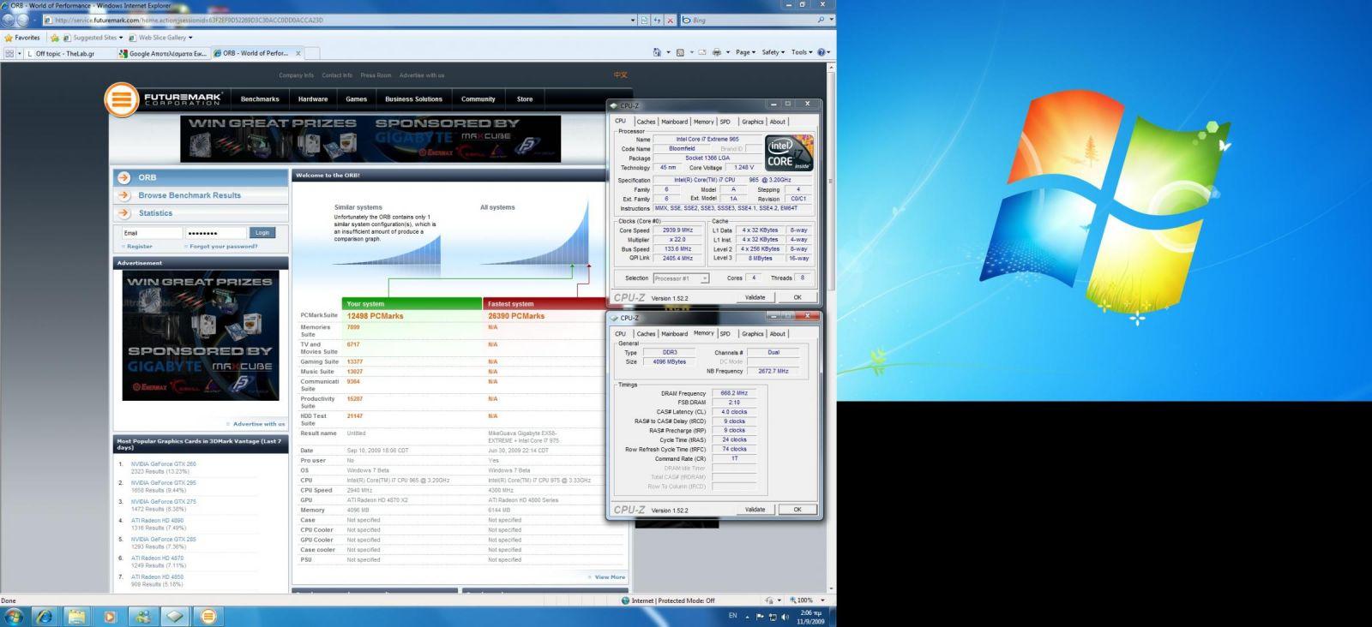Open Mainboard tab in top CPU-Z window
The width and height of the screenshot is (1372, 627).
(x=675, y=122)
